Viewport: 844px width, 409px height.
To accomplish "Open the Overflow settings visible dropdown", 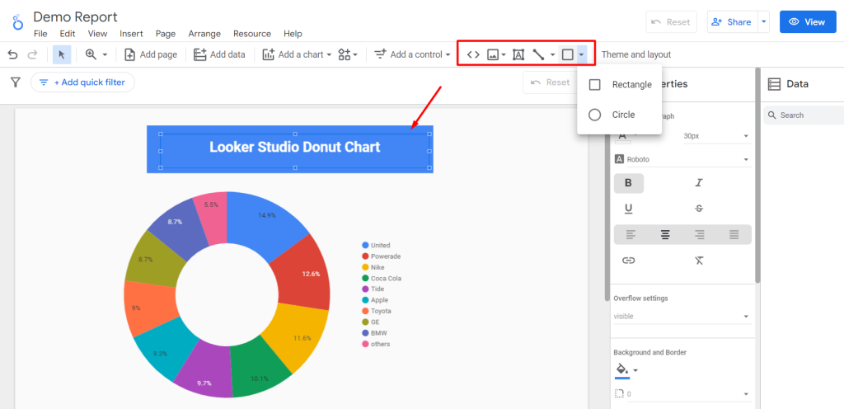I will coord(682,317).
